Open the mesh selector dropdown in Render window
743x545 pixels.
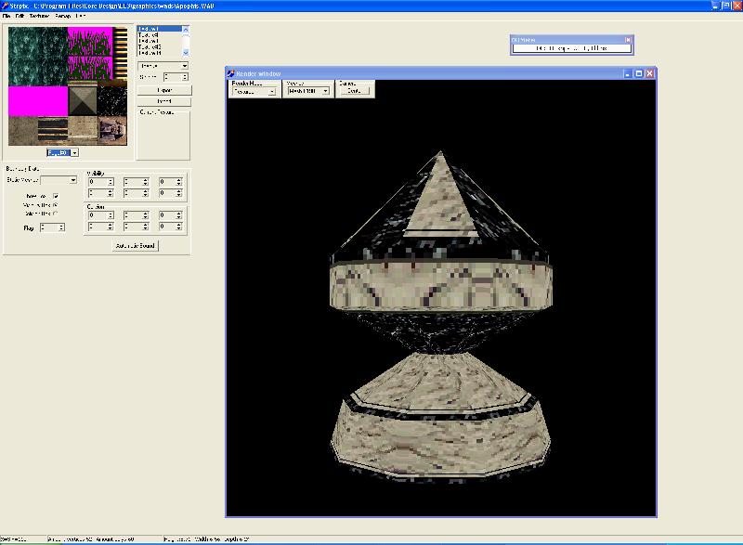[326, 92]
